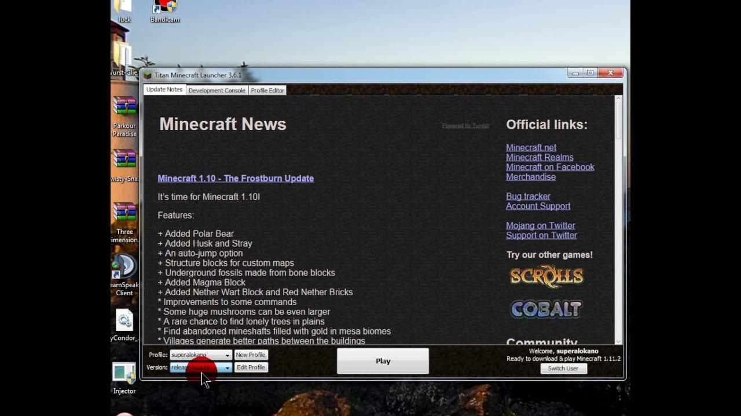Image resolution: width=741 pixels, height=416 pixels.
Task: Expand the Version dropdown
Action: pyautogui.click(x=201, y=367)
